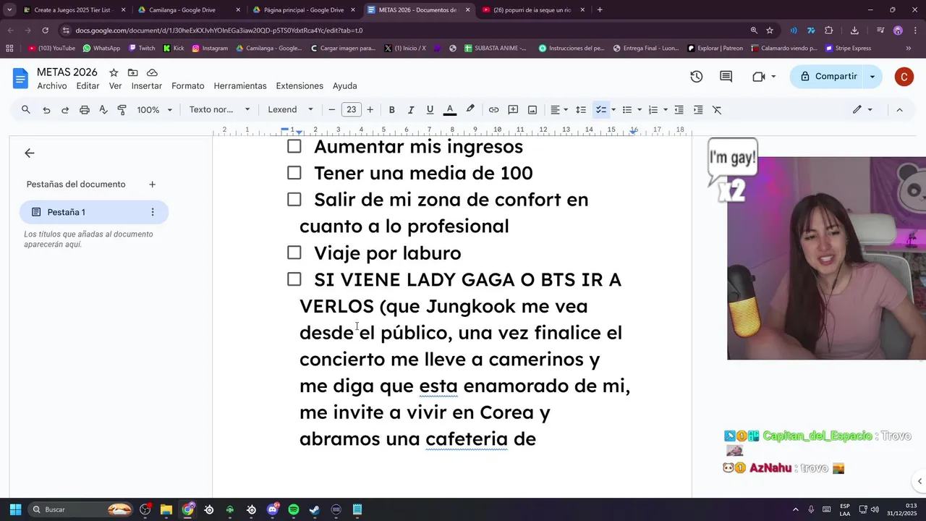The width and height of the screenshot is (926, 521).
Task: Increase the indent
Action: pyautogui.click(x=698, y=110)
